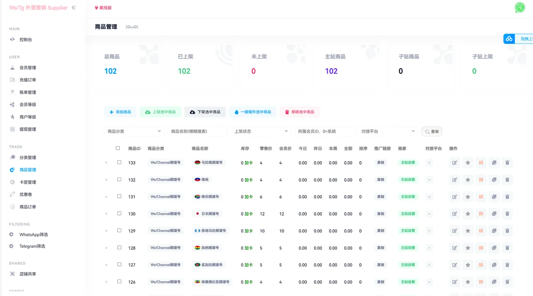The width and height of the screenshot is (533, 296).
Task: Check the checkbox on product 127 row
Action: click(x=119, y=264)
